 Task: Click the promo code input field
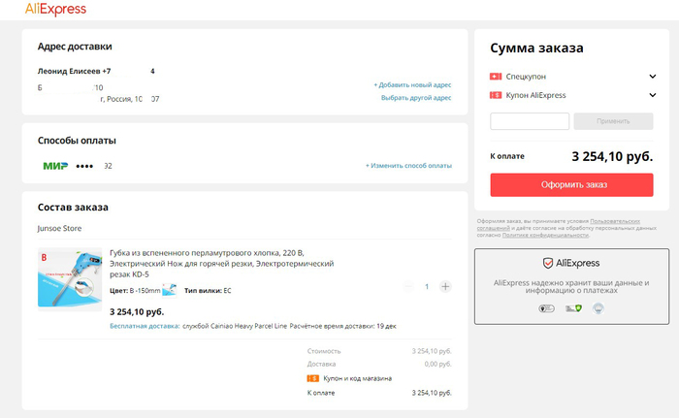[x=530, y=121]
